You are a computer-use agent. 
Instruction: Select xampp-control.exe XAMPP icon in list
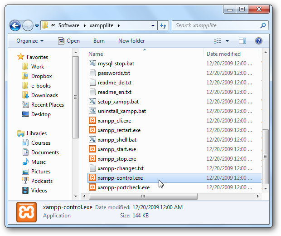point(92,177)
